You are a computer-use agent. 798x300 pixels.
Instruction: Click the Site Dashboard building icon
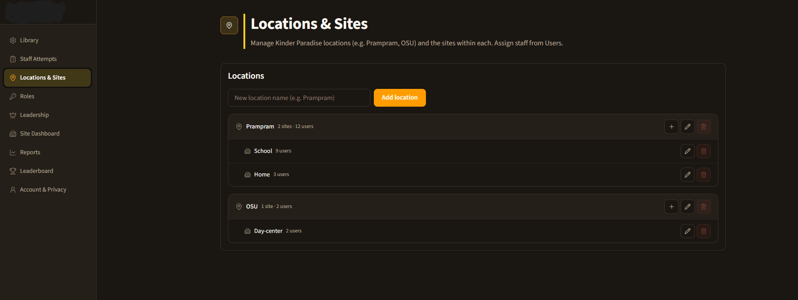[x=13, y=134]
